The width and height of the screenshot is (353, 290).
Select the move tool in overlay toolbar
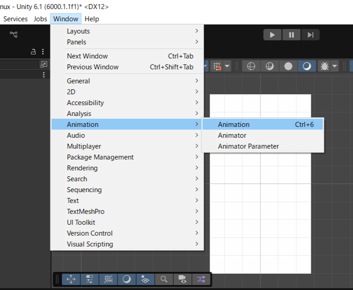(71, 279)
